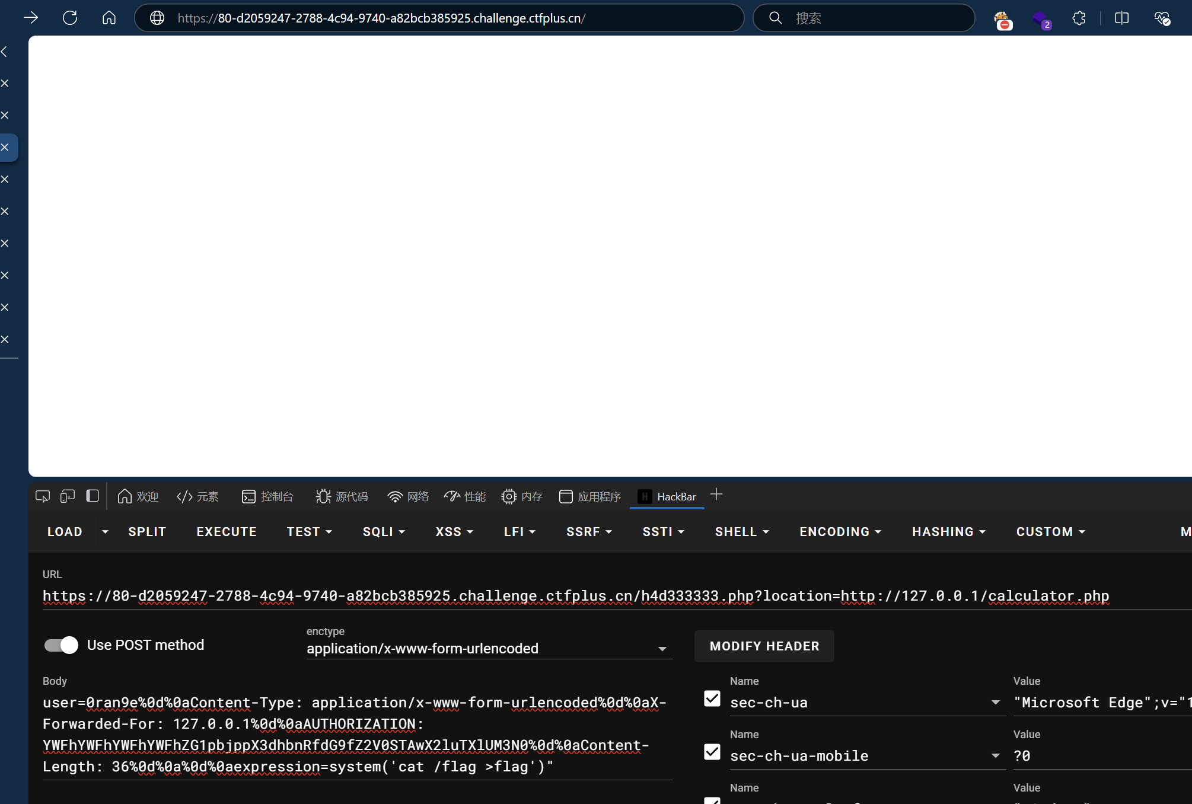
Task: Click the sec-ch-ua Value field
Action: tap(1102, 703)
